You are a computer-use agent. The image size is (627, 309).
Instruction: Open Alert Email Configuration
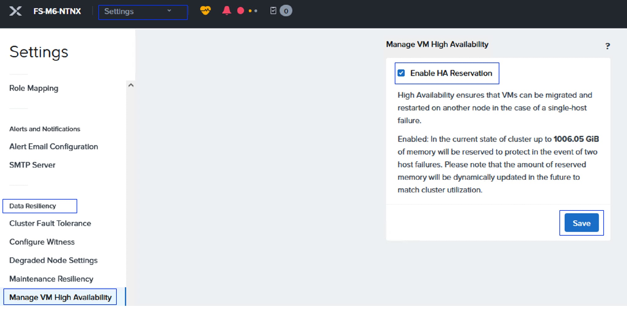point(54,146)
